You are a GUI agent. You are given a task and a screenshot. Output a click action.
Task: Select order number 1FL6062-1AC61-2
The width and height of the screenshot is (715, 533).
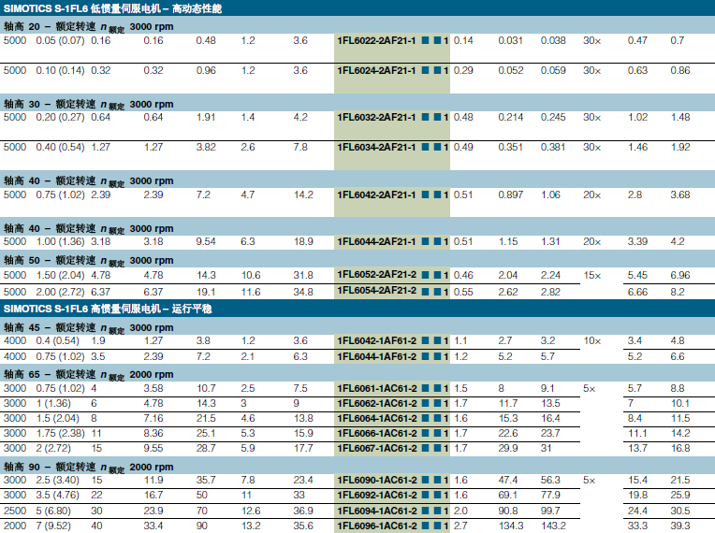377,404
